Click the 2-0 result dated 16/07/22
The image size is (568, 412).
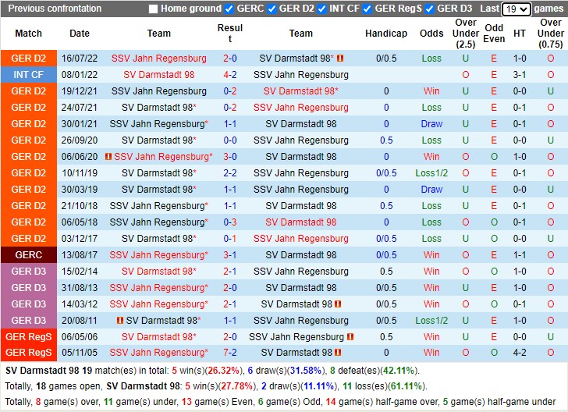pos(230,59)
